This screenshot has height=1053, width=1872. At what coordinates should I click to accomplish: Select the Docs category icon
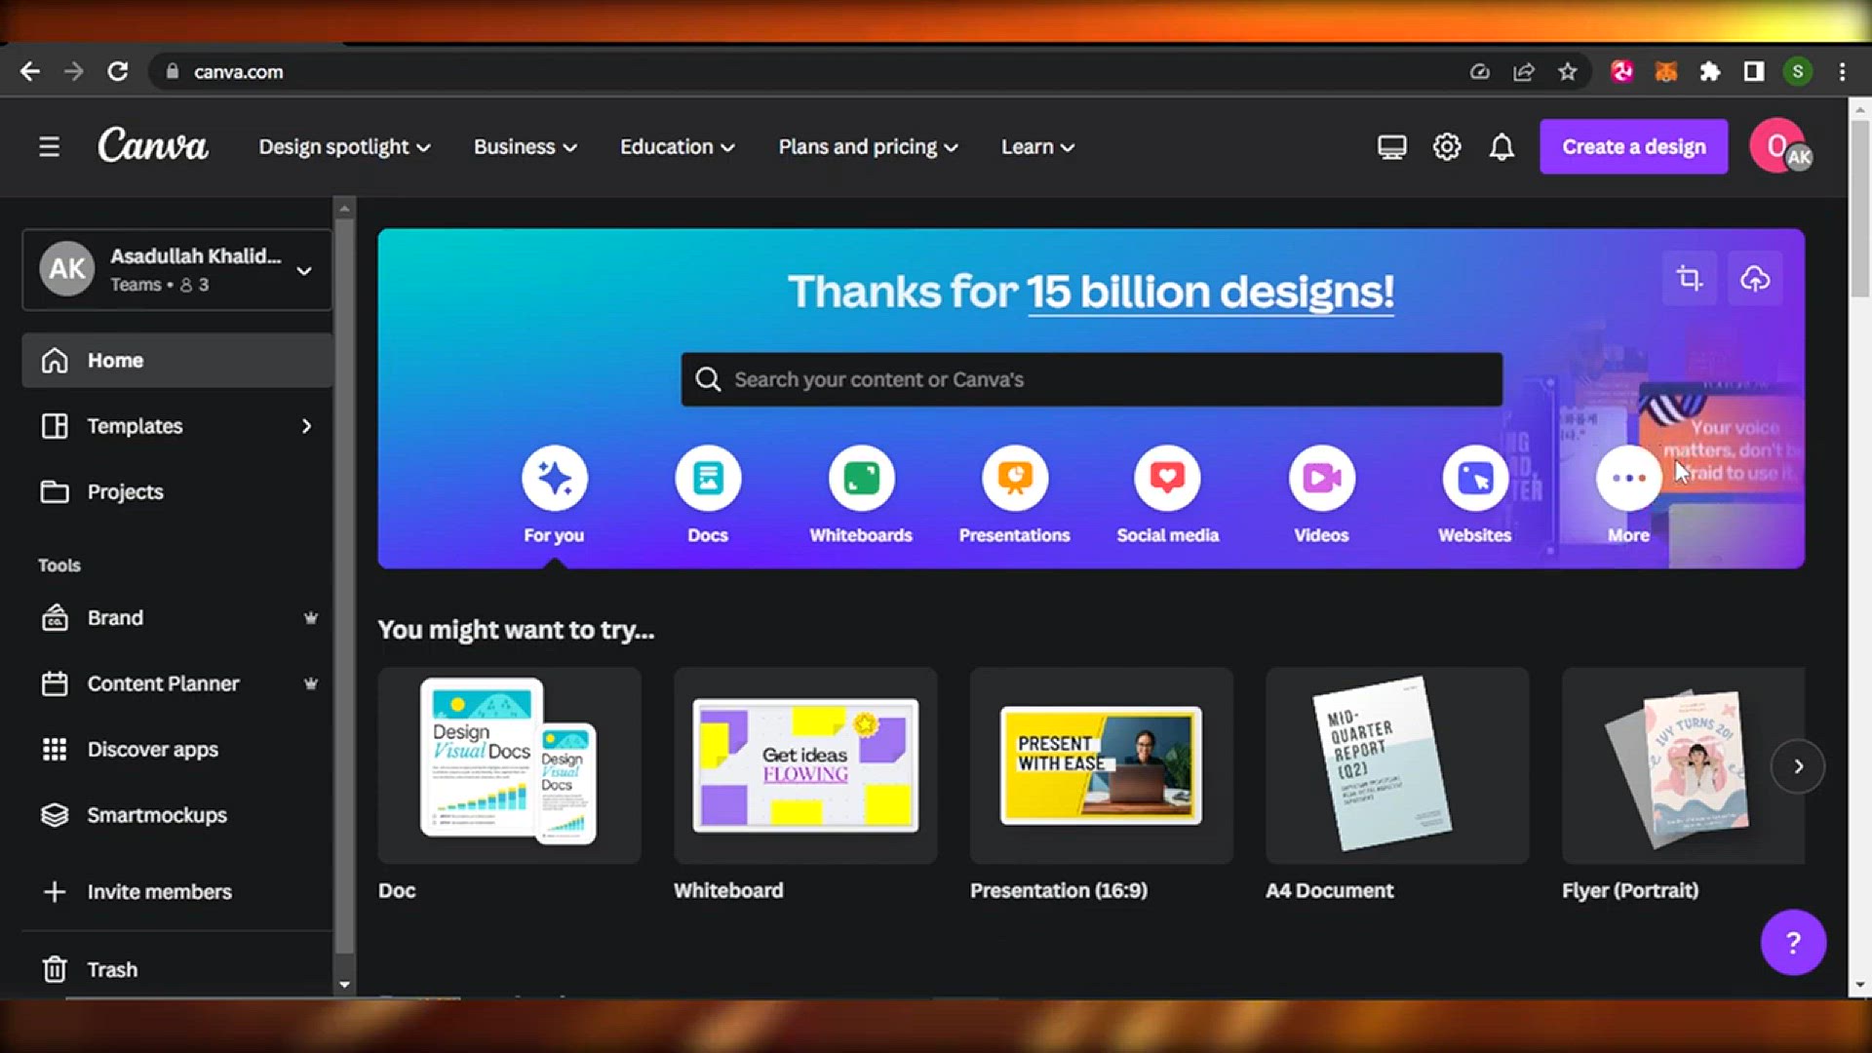tap(708, 478)
